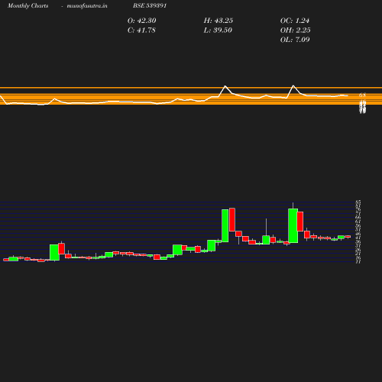Viewport: 382px width, 382px height.
Task: Click the indicator reading '68'
Action: point(362,95)
